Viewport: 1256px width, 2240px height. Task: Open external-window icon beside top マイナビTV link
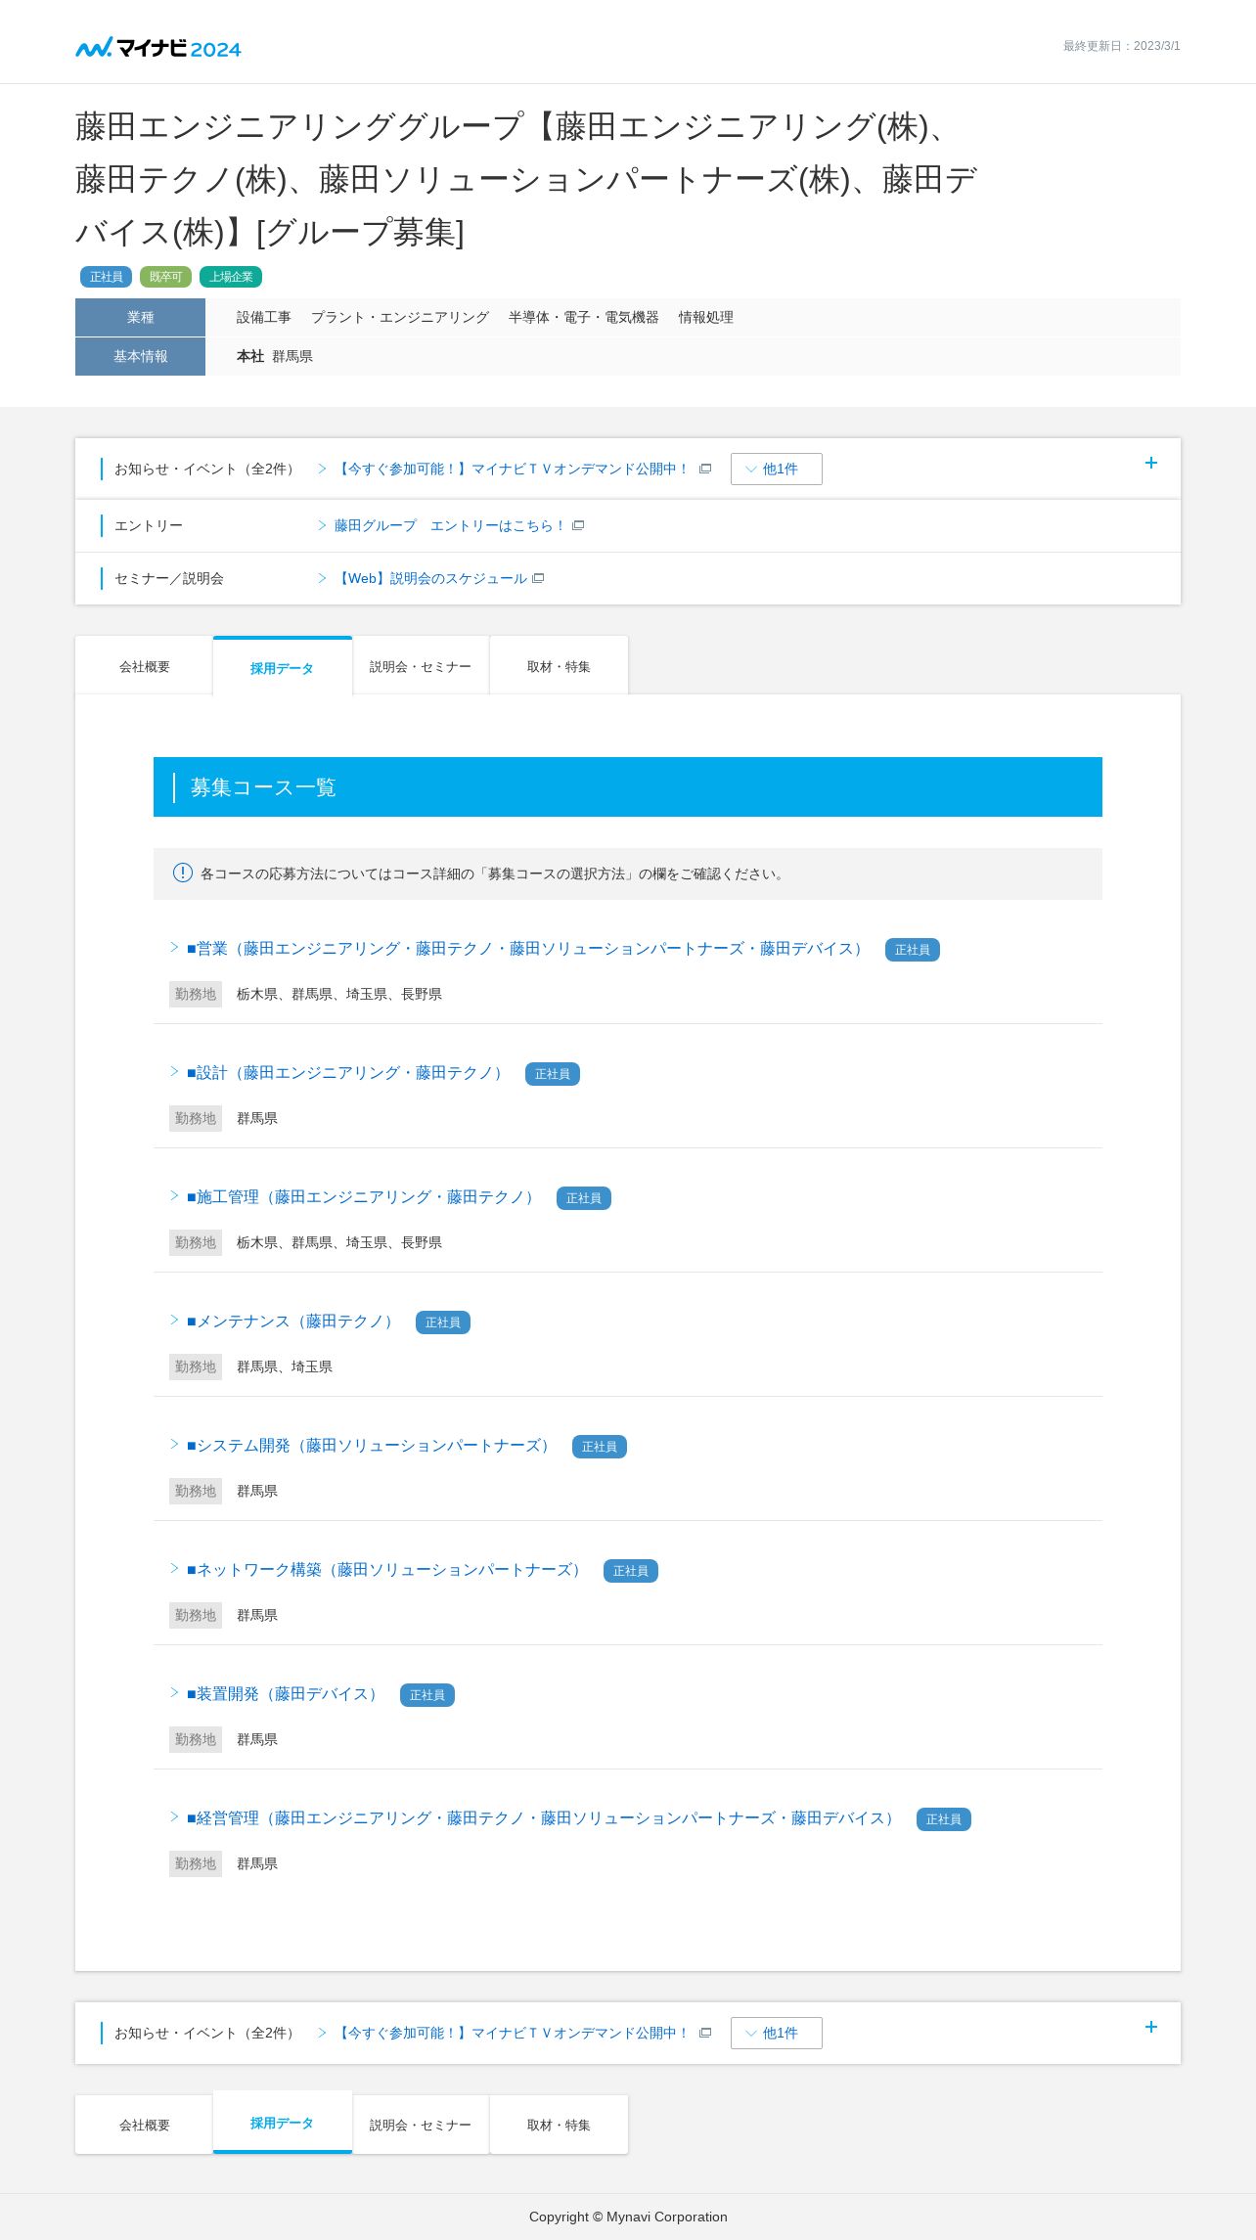[x=705, y=469]
